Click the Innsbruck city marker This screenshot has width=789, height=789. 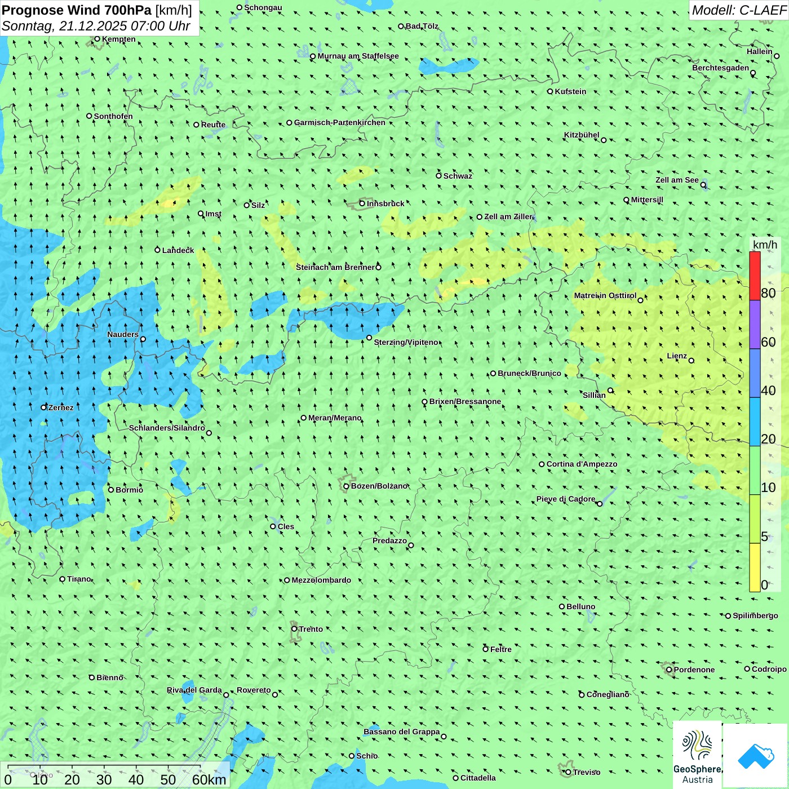pos(362,203)
